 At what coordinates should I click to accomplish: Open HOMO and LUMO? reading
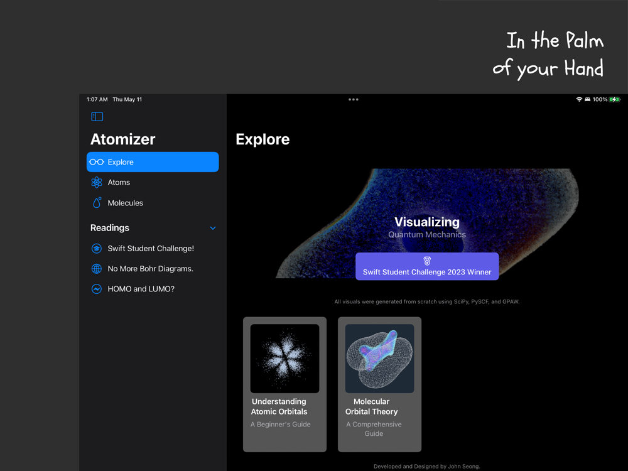[x=153, y=289]
